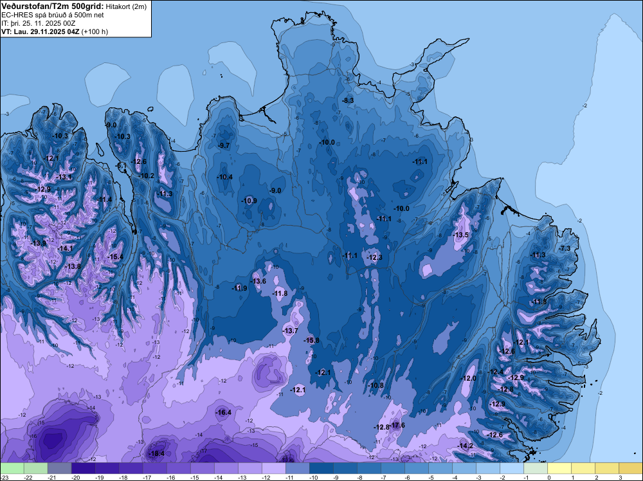This screenshot has width=643, height=481.
Task: Click the -16.4 temperature label
Action: [x=224, y=413]
